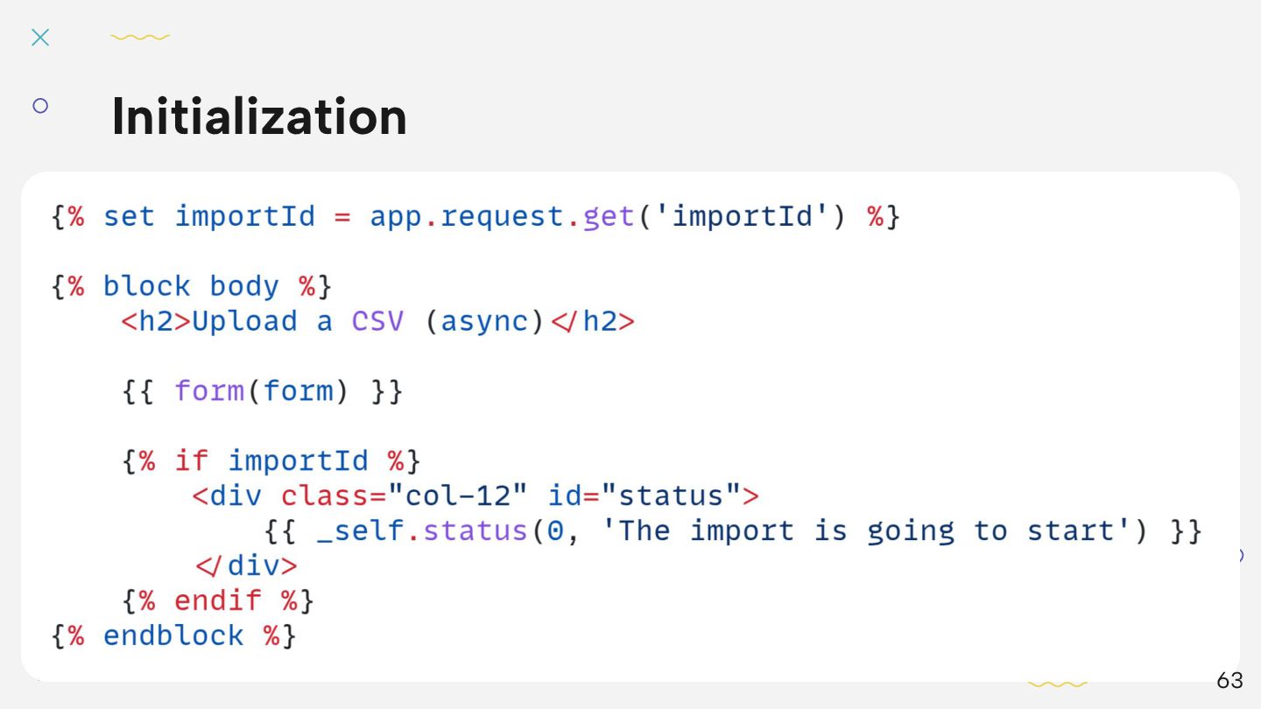Click the yellow squiggle beside the X icon
Image resolution: width=1261 pixels, height=709 pixels.
pyautogui.click(x=140, y=38)
